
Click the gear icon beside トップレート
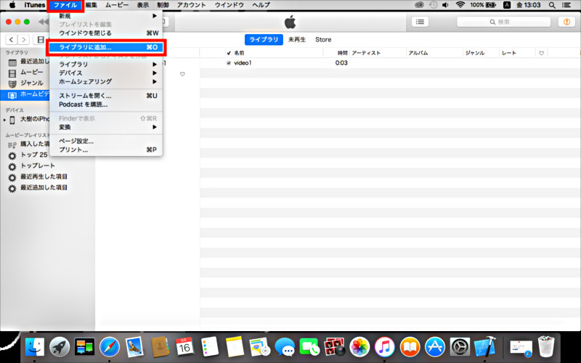[12, 167]
